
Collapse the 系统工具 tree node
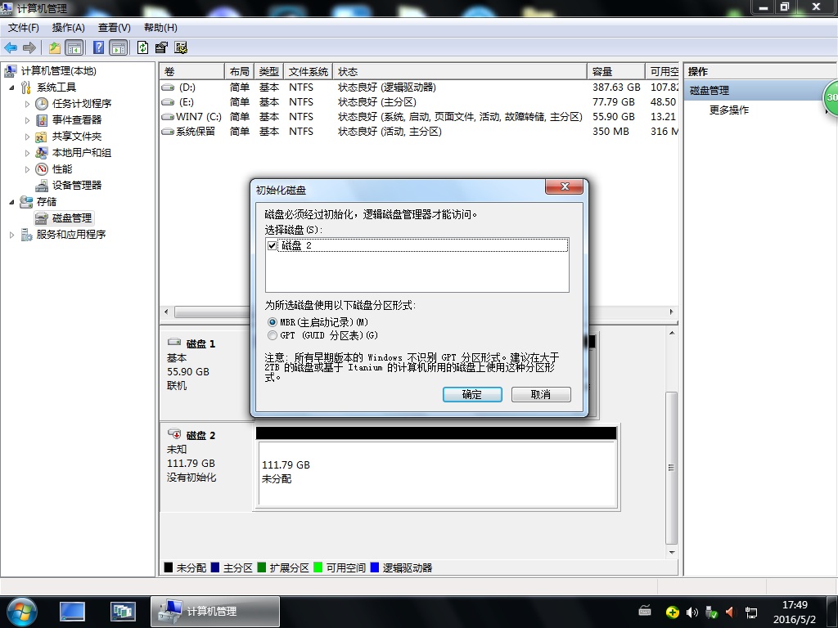pos(11,87)
